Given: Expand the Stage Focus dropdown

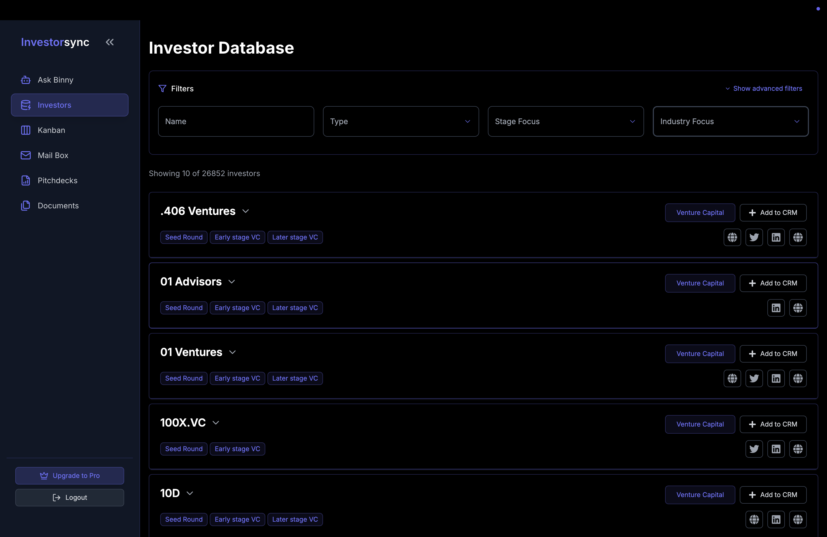Looking at the screenshot, I should 565,121.
